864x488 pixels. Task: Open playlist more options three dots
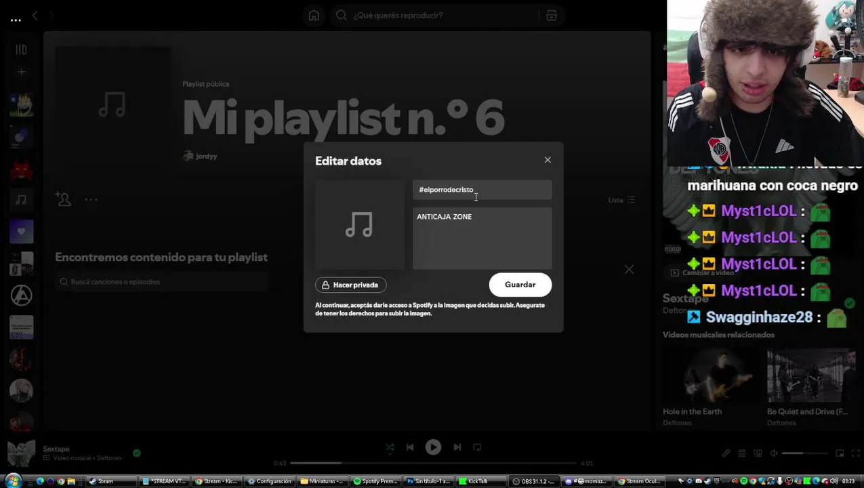tap(91, 199)
